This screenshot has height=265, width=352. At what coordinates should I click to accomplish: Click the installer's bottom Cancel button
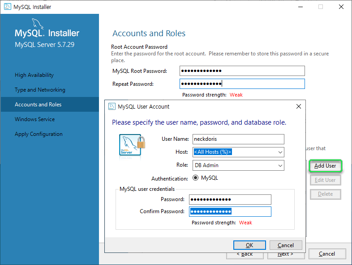[327, 254]
